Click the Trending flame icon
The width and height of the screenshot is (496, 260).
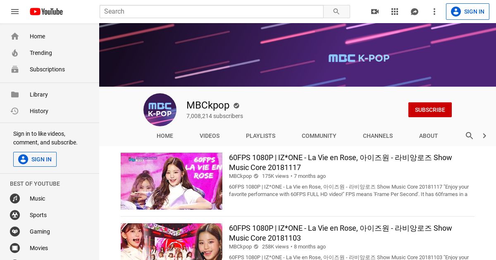pyautogui.click(x=15, y=53)
